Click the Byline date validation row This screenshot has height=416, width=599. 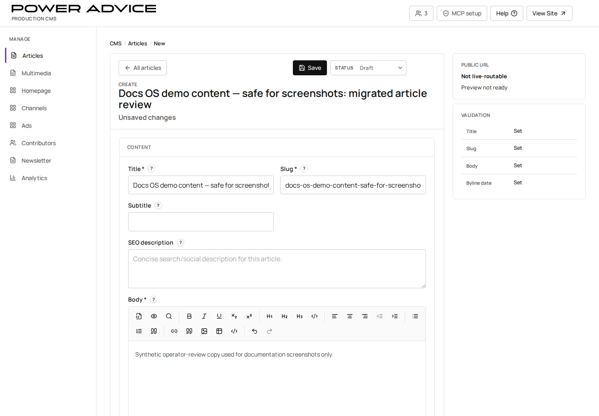coord(519,183)
